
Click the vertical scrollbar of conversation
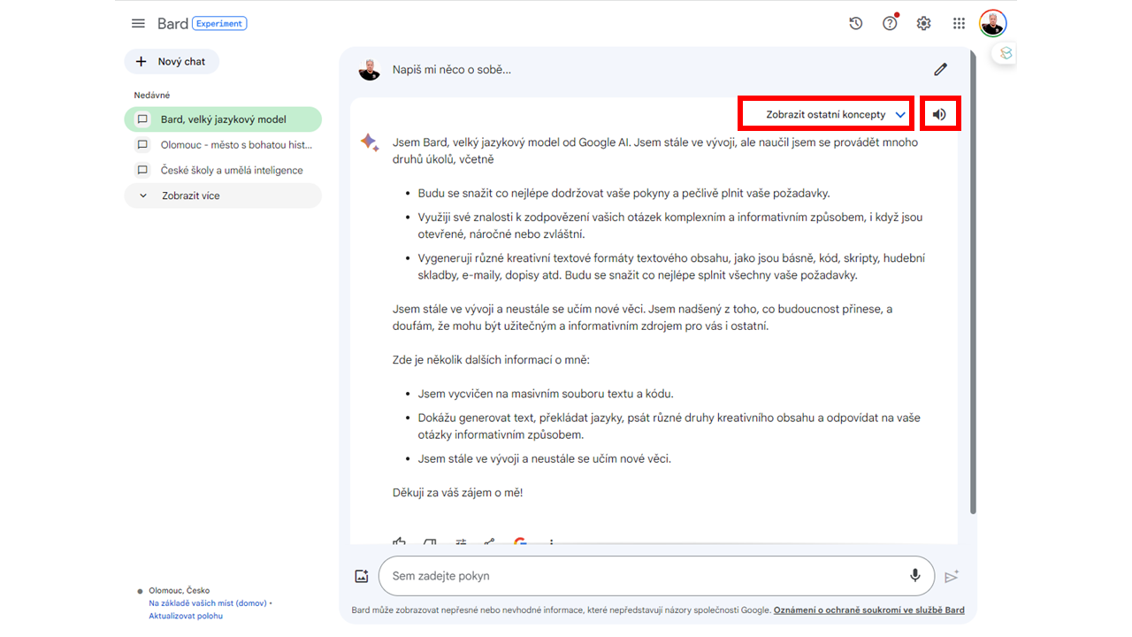pos(973,283)
